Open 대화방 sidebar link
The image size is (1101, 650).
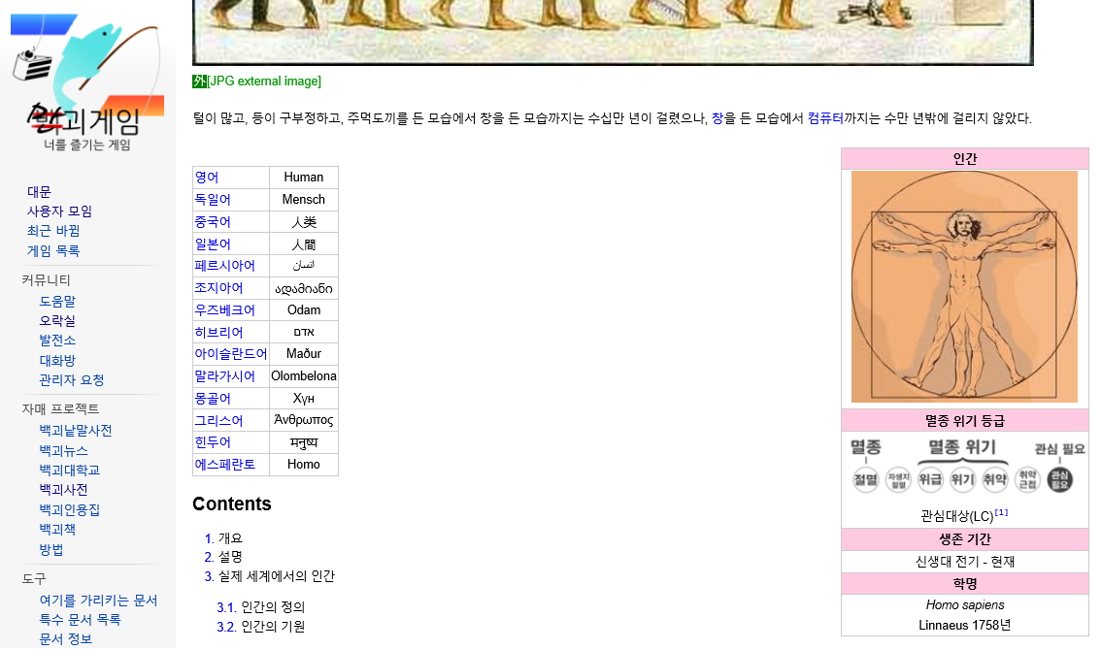click(x=57, y=361)
